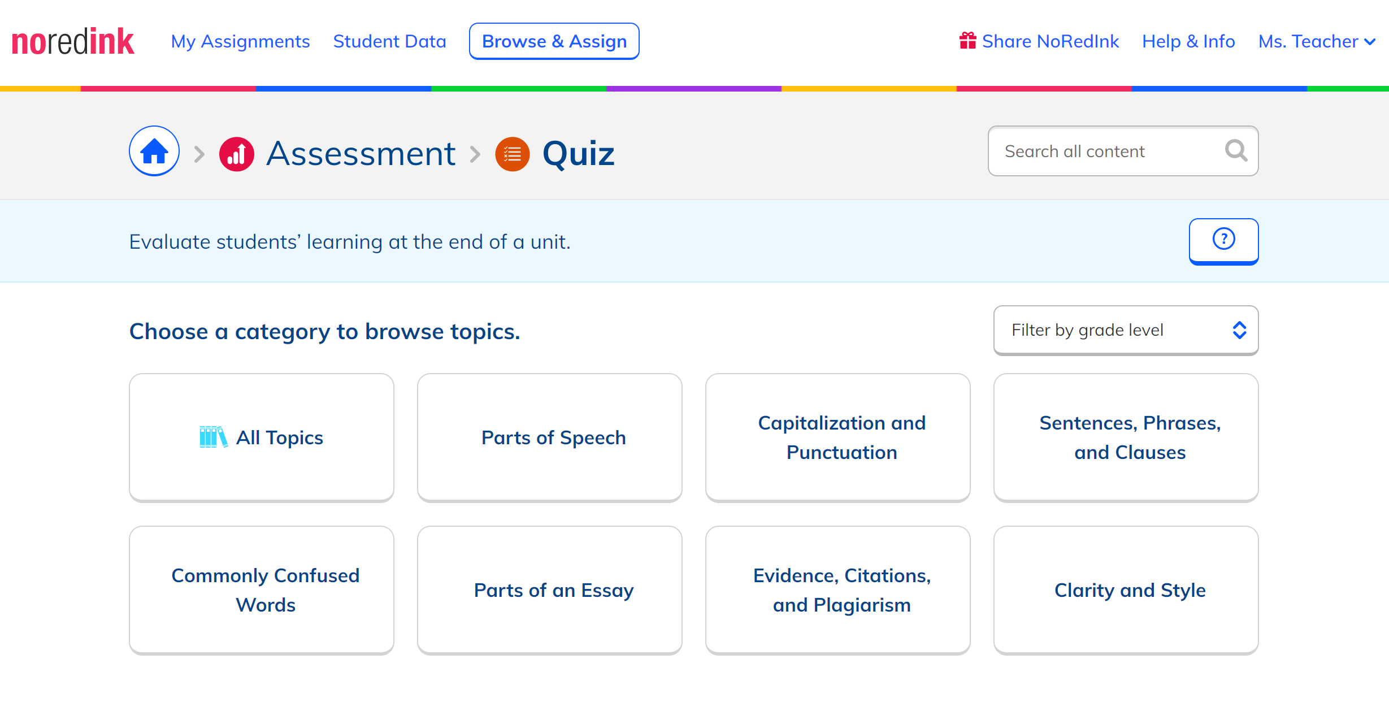1389x702 pixels.
Task: Click the books icon on All Topics
Action: click(x=214, y=437)
